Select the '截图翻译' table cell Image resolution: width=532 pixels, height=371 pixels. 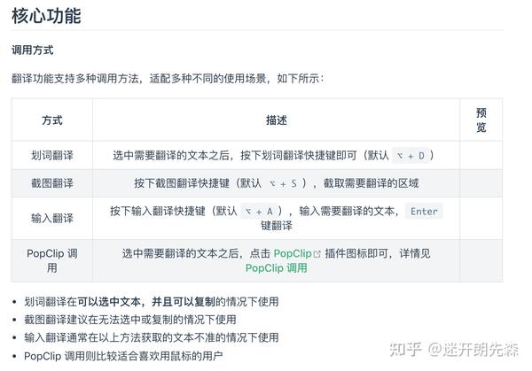52,183
